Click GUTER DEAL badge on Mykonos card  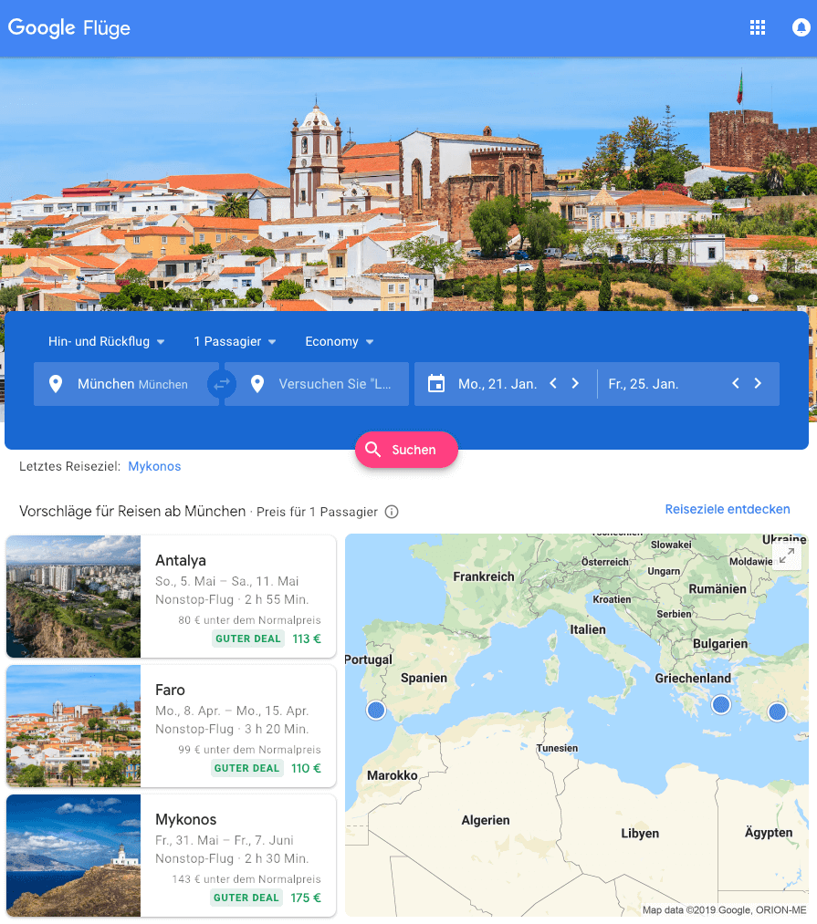click(x=246, y=898)
